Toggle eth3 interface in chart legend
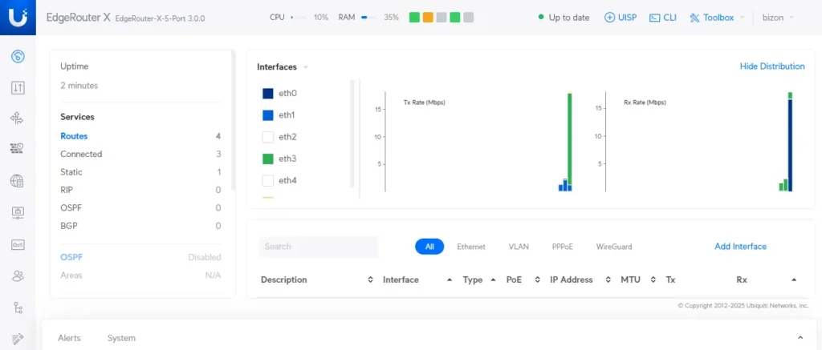The width and height of the screenshot is (822, 350). point(268,159)
